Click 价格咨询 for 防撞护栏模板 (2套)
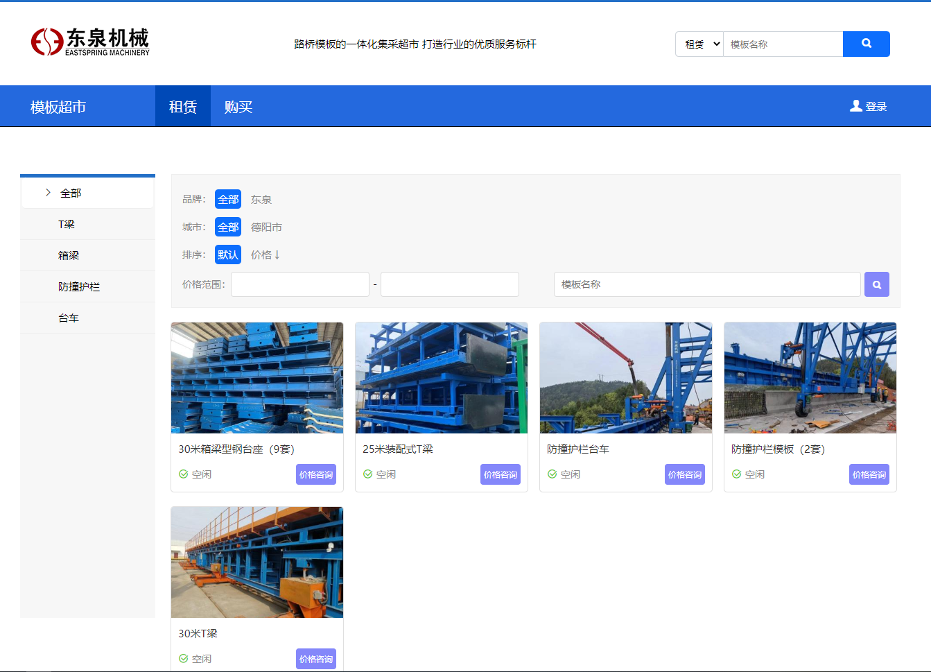This screenshot has width=931, height=672. (x=869, y=474)
